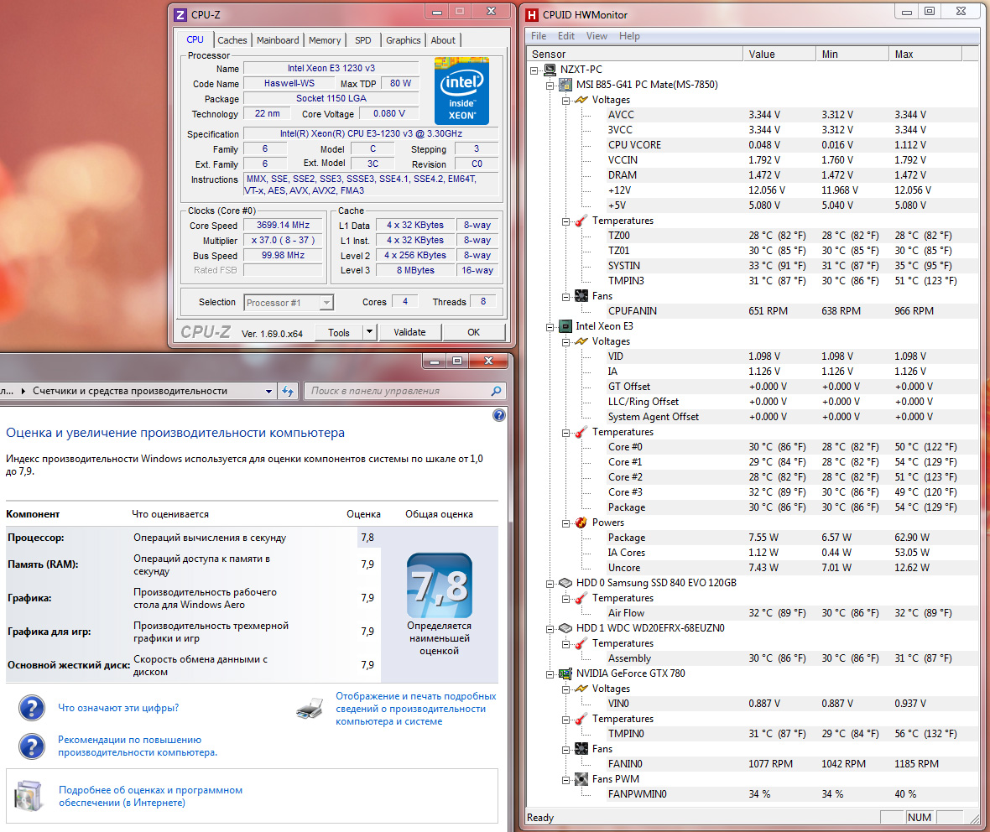Click the Fans icon under NVIDIA GeForce
Viewport: 990px width, 832px height.
581,749
